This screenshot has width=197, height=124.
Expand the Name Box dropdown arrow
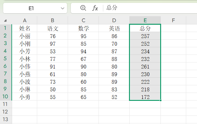[x=63, y=8]
